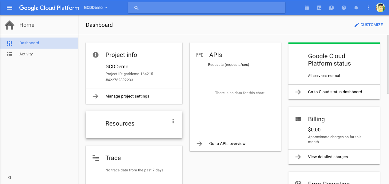Click the search input field
This screenshot has height=184, width=389.
pyautogui.click(x=207, y=8)
